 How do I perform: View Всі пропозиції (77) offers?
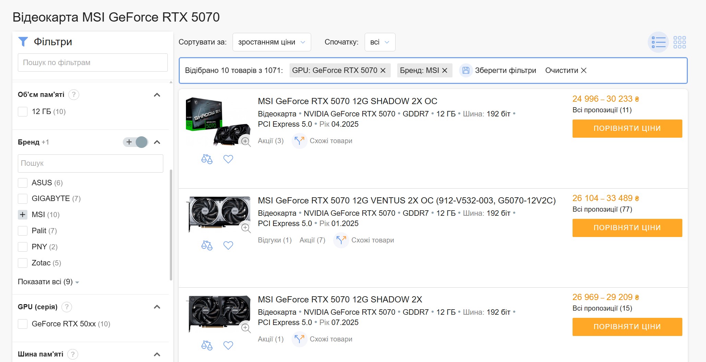(602, 209)
